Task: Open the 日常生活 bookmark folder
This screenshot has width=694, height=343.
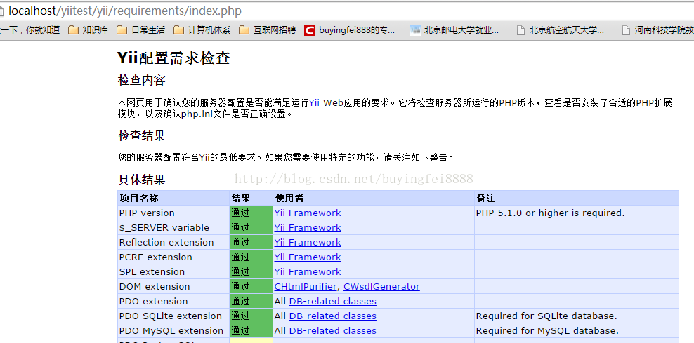Action: [x=140, y=30]
